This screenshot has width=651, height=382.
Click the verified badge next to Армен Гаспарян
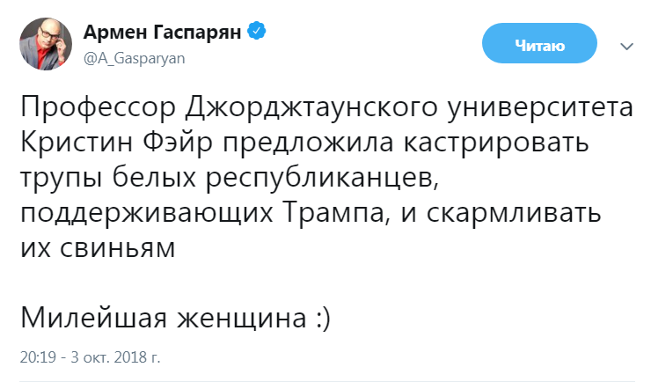tap(257, 33)
